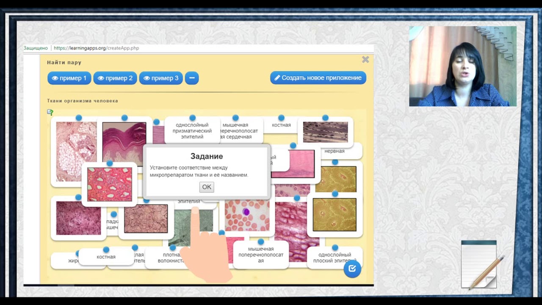Select the однослойный плоский эпителий card
Viewport: 542px width, 305px height.
point(335,258)
